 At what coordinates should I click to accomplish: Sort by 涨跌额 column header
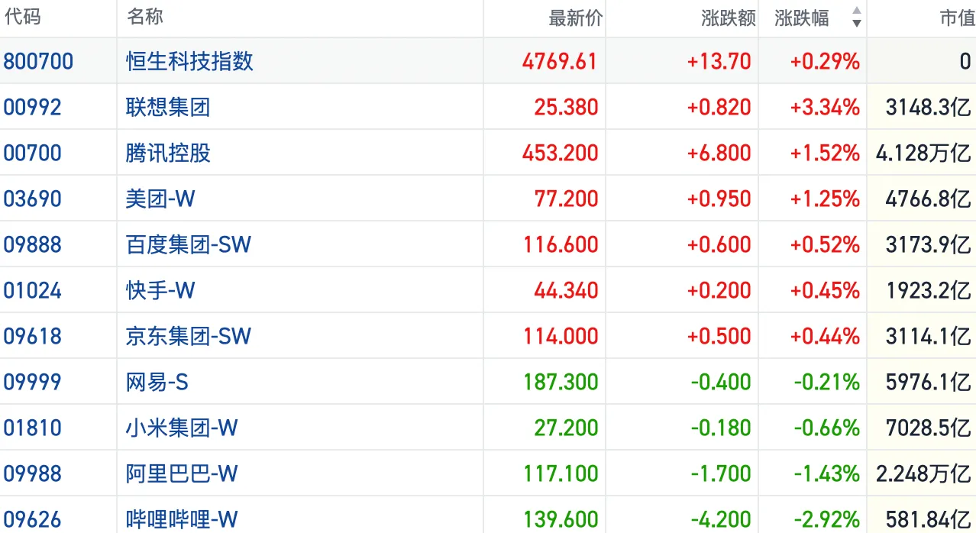[x=729, y=18]
